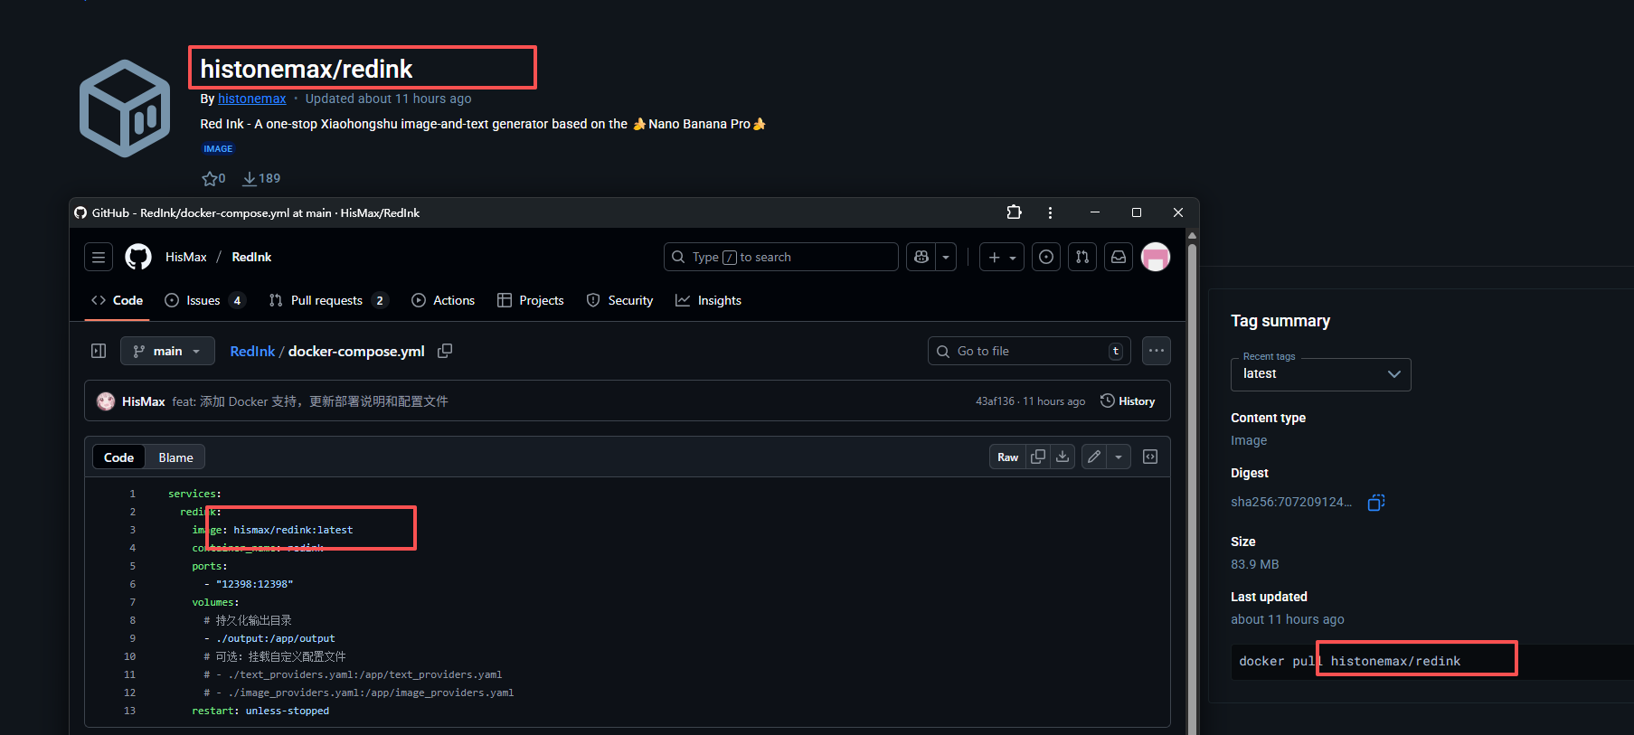Open the user avatar menu
This screenshot has width=1634, height=735.
click(x=1156, y=258)
